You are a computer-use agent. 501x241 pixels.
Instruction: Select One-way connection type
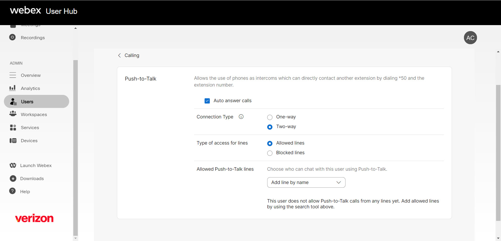pyautogui.click(x=270, y=117)
